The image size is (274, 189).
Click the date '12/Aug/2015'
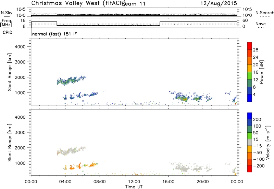pos(219,3)
